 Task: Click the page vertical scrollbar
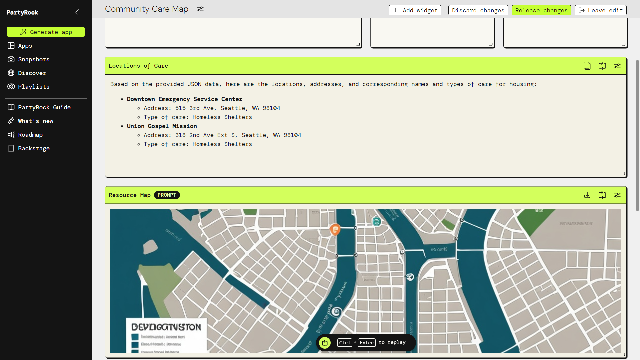point(637,135)
